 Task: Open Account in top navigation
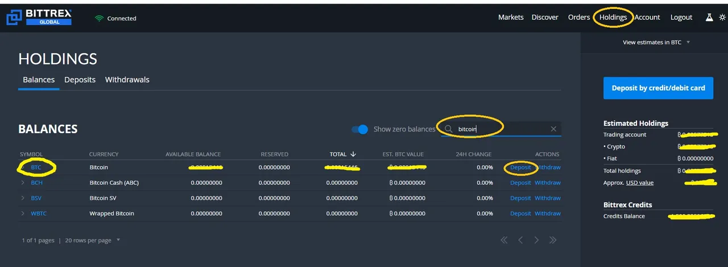(647, 17)
